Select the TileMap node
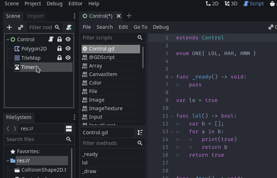This screenshot has height=178, width=277. (x=31, y=58)
